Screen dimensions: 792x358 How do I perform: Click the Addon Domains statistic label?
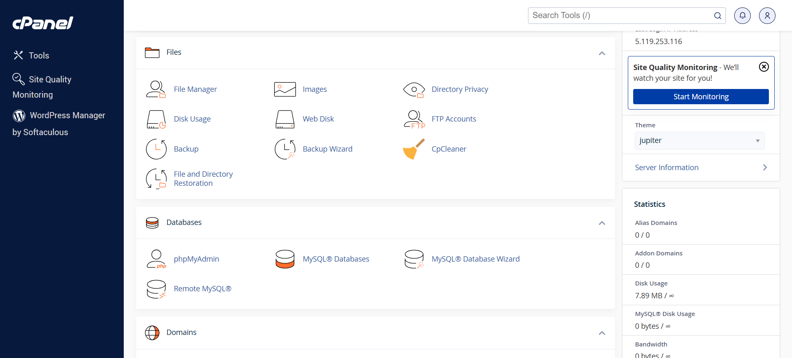point(658,253)
